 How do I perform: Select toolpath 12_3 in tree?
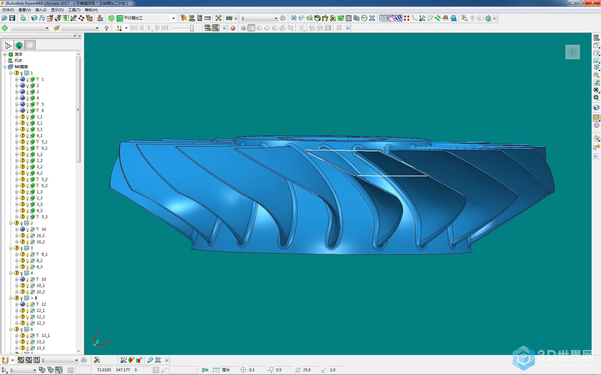tap(41, 323)
